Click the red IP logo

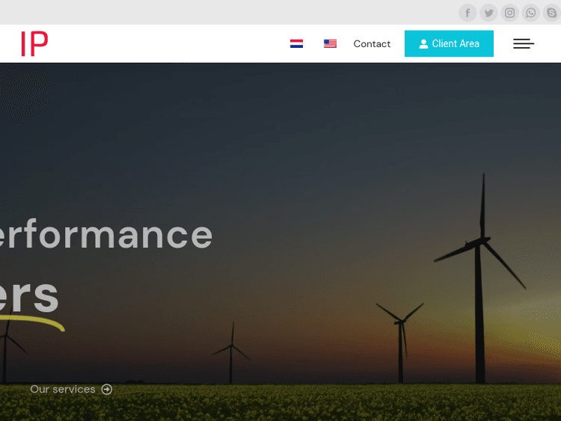click(x=34, y=44)
